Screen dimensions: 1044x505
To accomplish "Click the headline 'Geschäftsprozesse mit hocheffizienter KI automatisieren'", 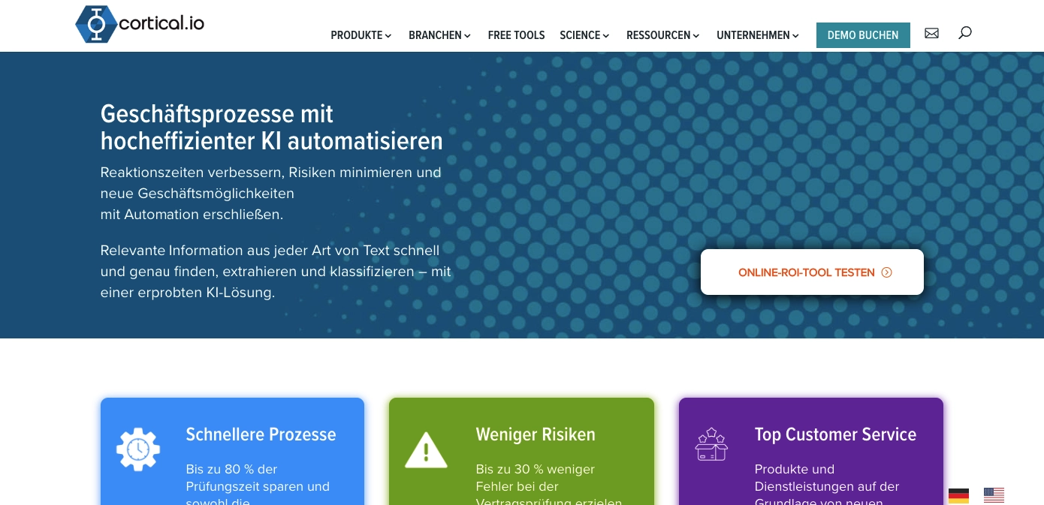I will tap(272, 128).
